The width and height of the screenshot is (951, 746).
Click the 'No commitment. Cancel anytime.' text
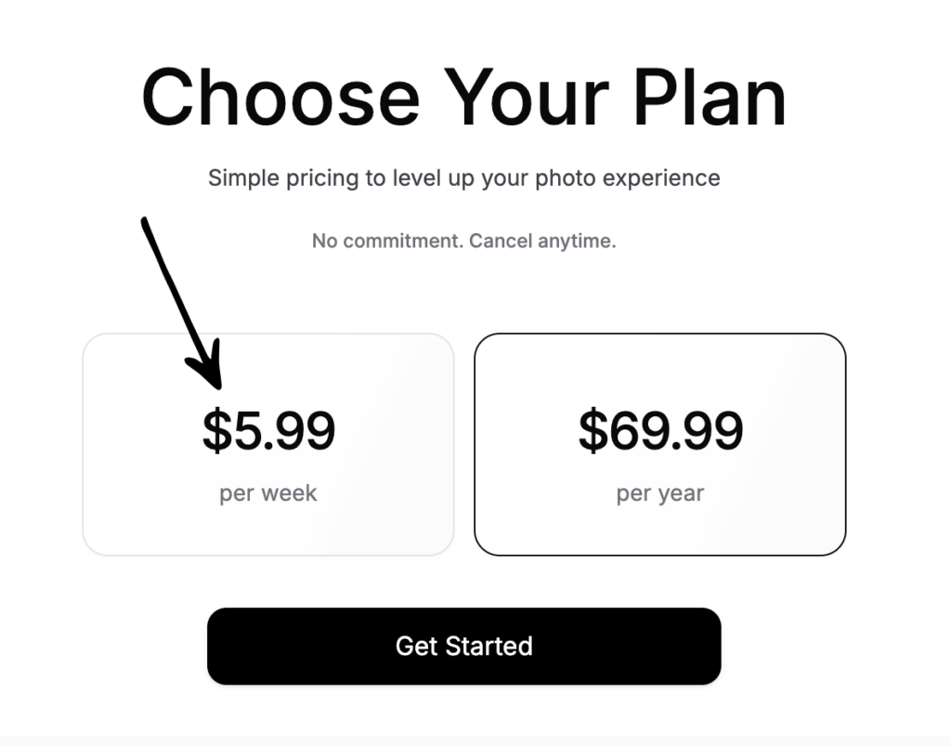[463, 240]
